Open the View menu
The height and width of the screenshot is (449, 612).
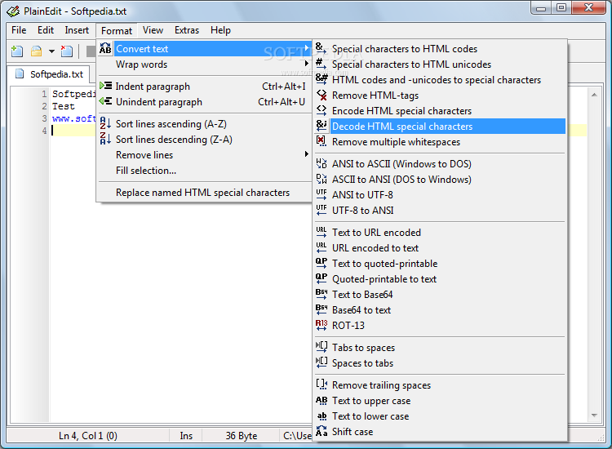(x=153, y=30)
